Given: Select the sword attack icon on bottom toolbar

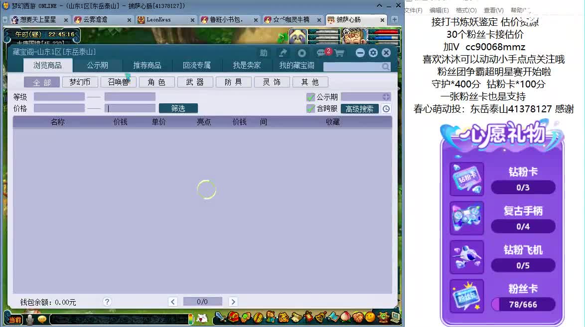Looking at the screenshot, I should pos(219,317).
